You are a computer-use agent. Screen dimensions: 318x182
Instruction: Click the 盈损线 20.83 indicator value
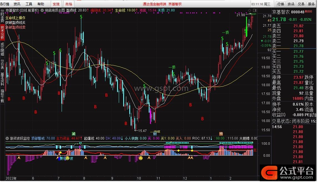[x=78, y=10]
